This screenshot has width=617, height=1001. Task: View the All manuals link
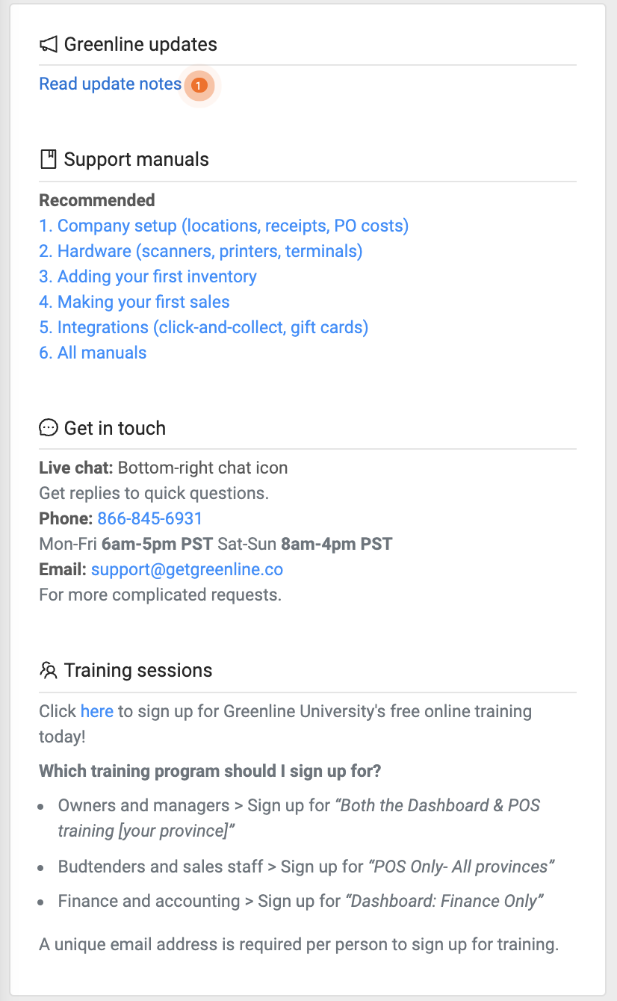point(93,353)
